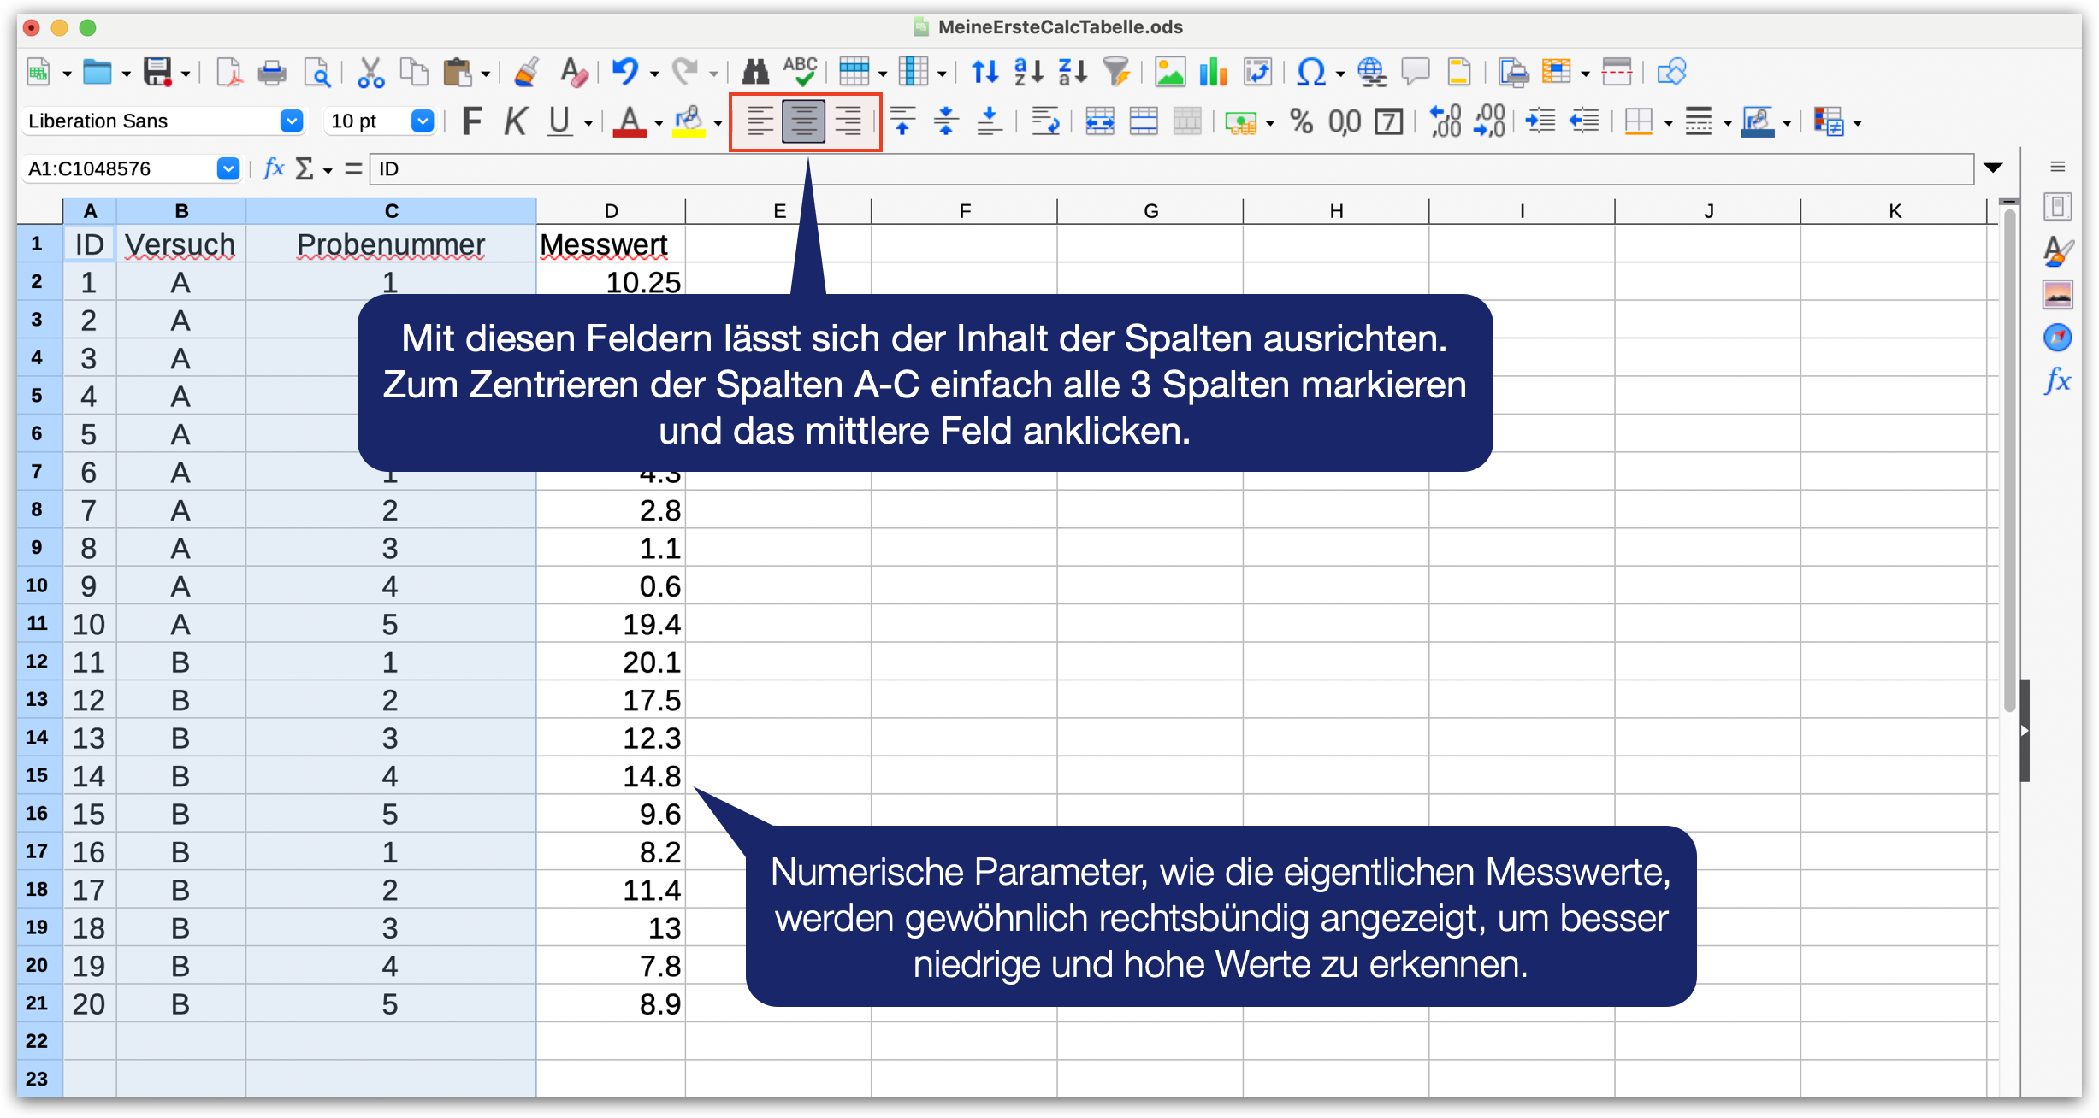Toggle bold formatting (F button)
Screen dimensions: 2099x1118
click(x=471, y=121)
